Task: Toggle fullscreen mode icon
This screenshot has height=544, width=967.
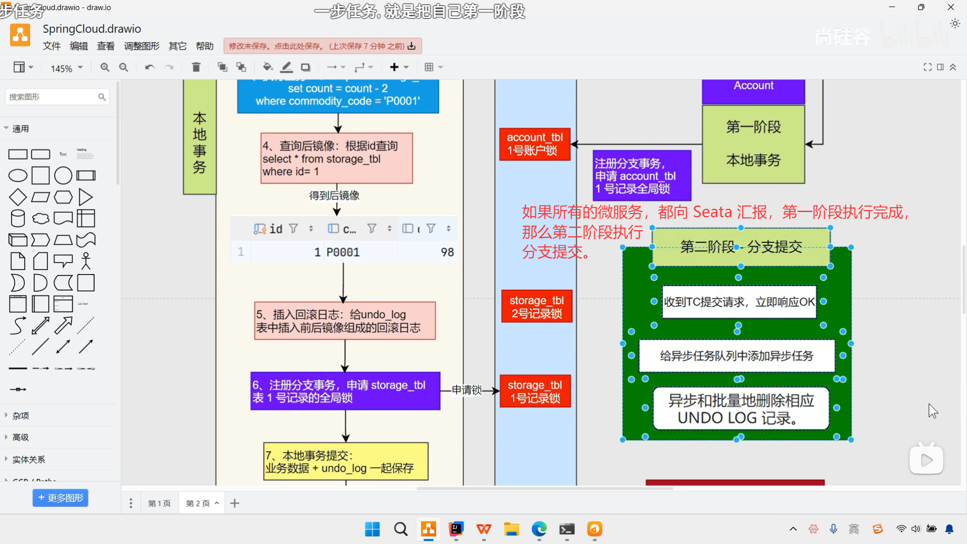Action: point(927,67)
